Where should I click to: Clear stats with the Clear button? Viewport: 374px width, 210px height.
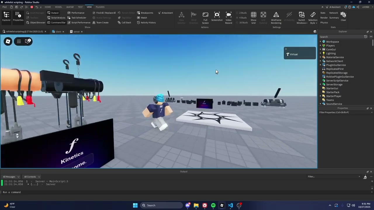click(343, 17)
